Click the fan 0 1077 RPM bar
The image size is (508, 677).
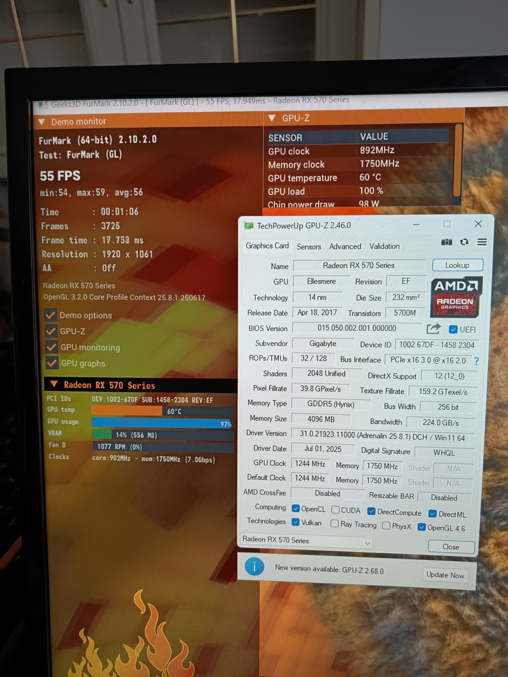coord(163,447)
